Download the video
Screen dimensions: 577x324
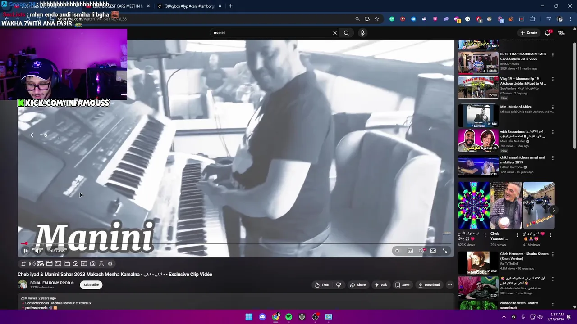click(x=429, y=285)
